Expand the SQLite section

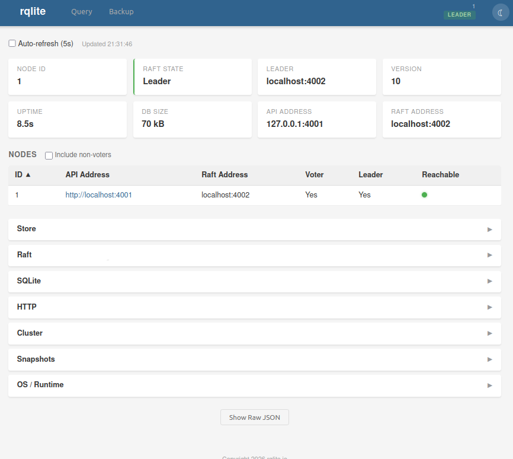tap(255, 281)
